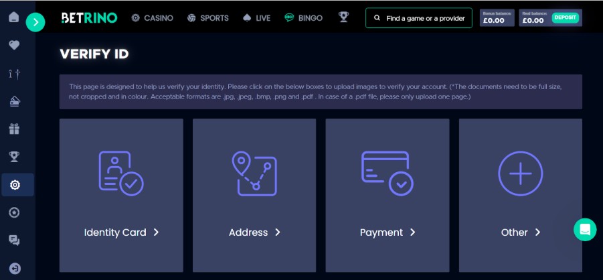Click the gift box promotions icon

pyautogui.click(x=14, y=129)
